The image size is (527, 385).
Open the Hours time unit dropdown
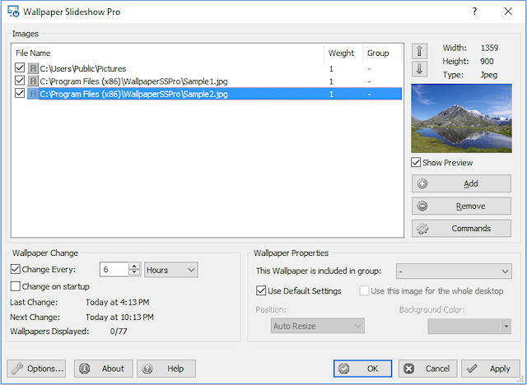tap(171, 270)
